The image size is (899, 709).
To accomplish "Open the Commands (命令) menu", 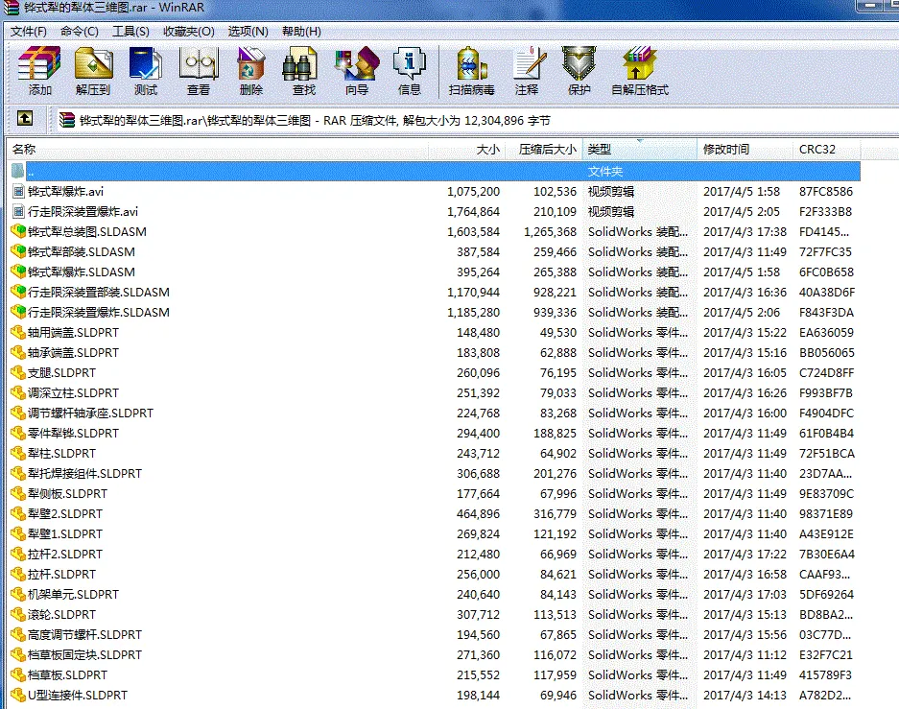I will pos(80,32).
